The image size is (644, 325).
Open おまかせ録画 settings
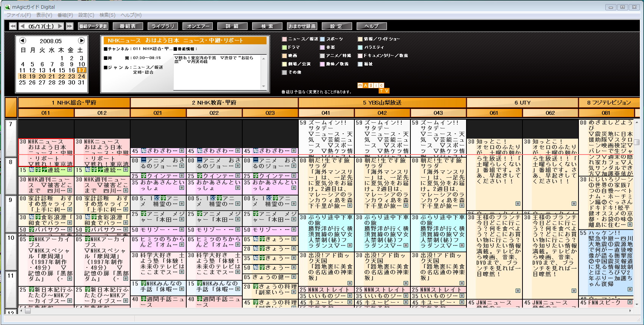click(x=302, y=26)
